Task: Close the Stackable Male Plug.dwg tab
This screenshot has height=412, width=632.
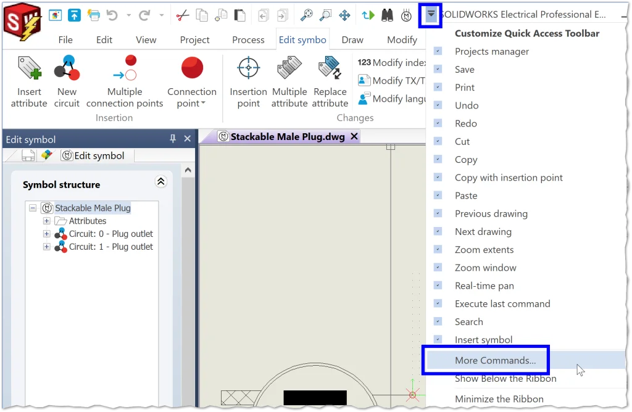Action: coord(354,137)
